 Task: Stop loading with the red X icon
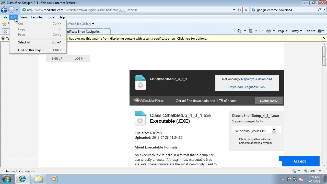[246, 10]
